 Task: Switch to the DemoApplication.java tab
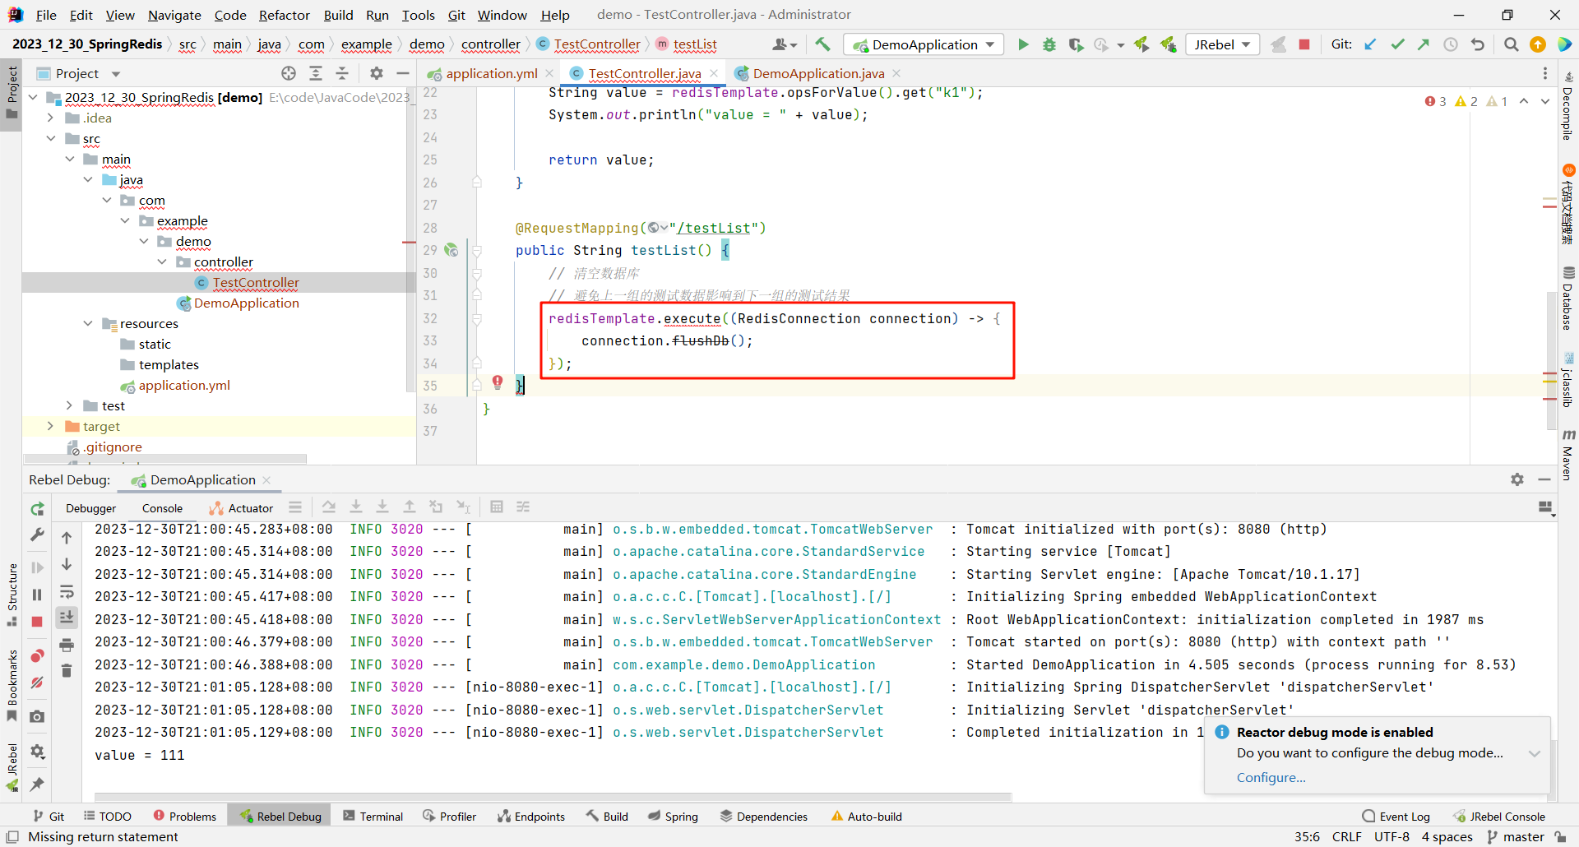click(x=818, y=73)
